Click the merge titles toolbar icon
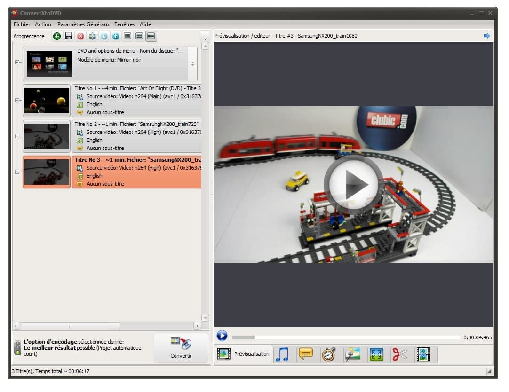This screenshot has height=392, width=509. coord(92,36)
